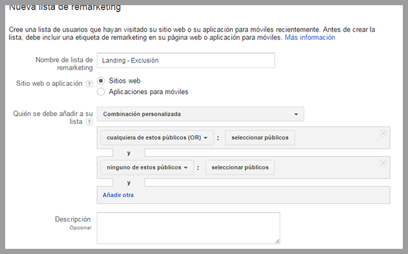Click the 'Nombre de lista de remarketing' label
This screenshot has height=254, width=408.
point(64,64)
